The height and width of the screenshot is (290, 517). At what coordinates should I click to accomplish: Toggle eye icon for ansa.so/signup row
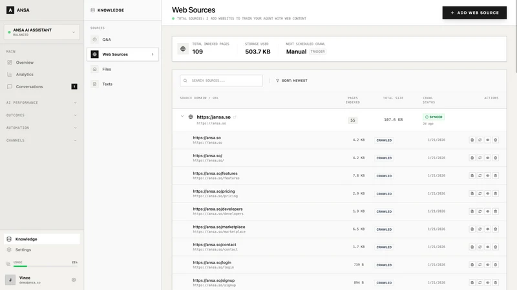coord(488,282)
